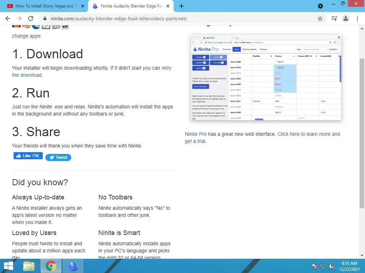Click the page scrollbar thumb
Image resolution: width=365 pixels, height=273 pixels.
(362, 133)
